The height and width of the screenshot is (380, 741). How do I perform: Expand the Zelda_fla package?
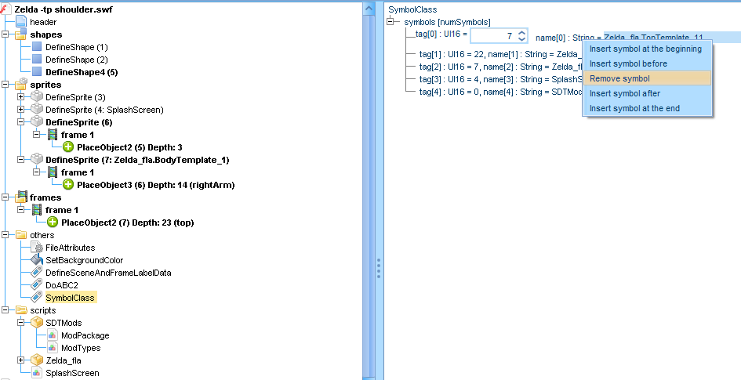tap(21, 360)
